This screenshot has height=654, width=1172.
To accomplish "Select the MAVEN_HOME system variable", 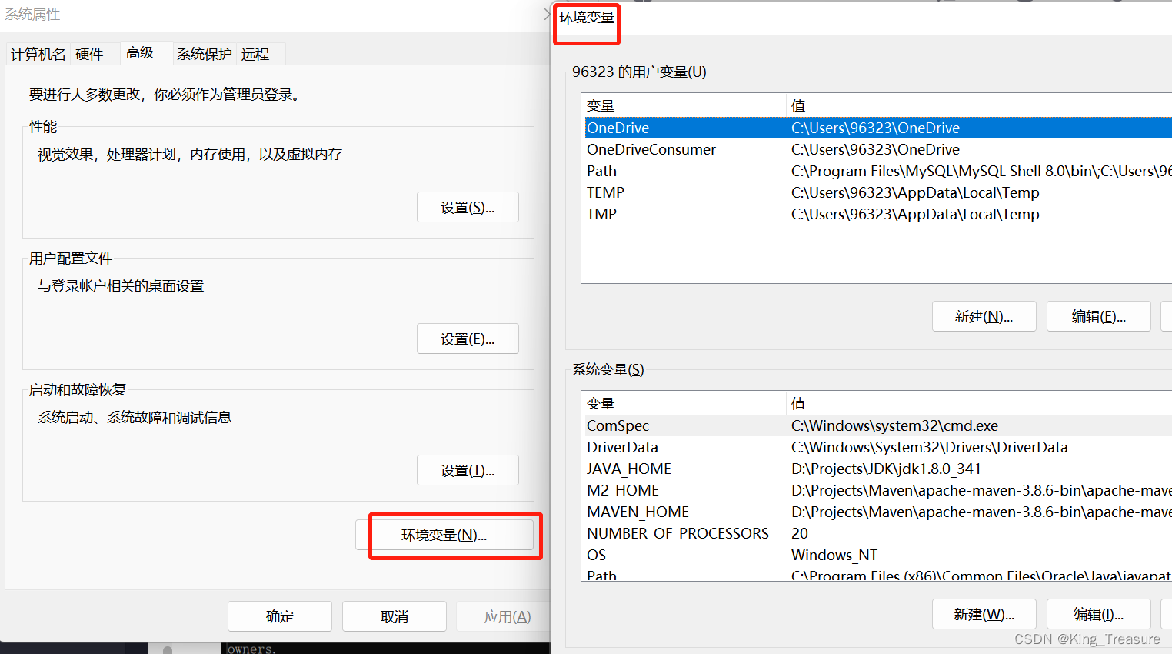I will 877,512.
